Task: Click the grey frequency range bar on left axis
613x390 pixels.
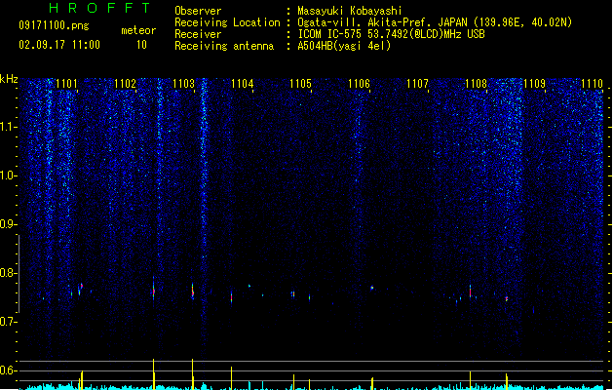Action: pyautogui.click(x=19, y=273)
